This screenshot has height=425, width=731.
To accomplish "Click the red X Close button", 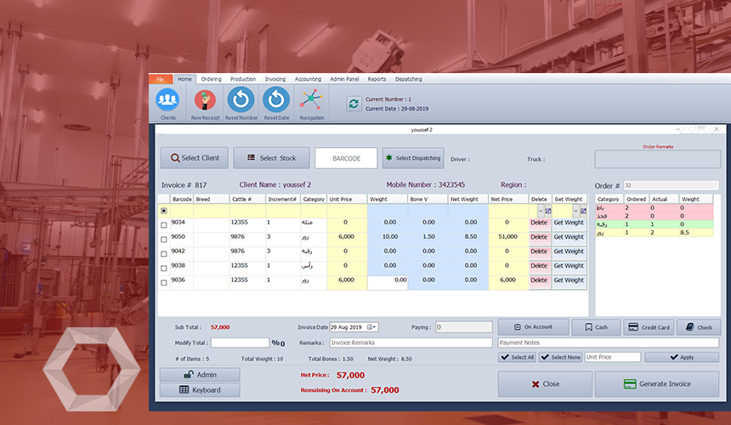I will point(545,384).
